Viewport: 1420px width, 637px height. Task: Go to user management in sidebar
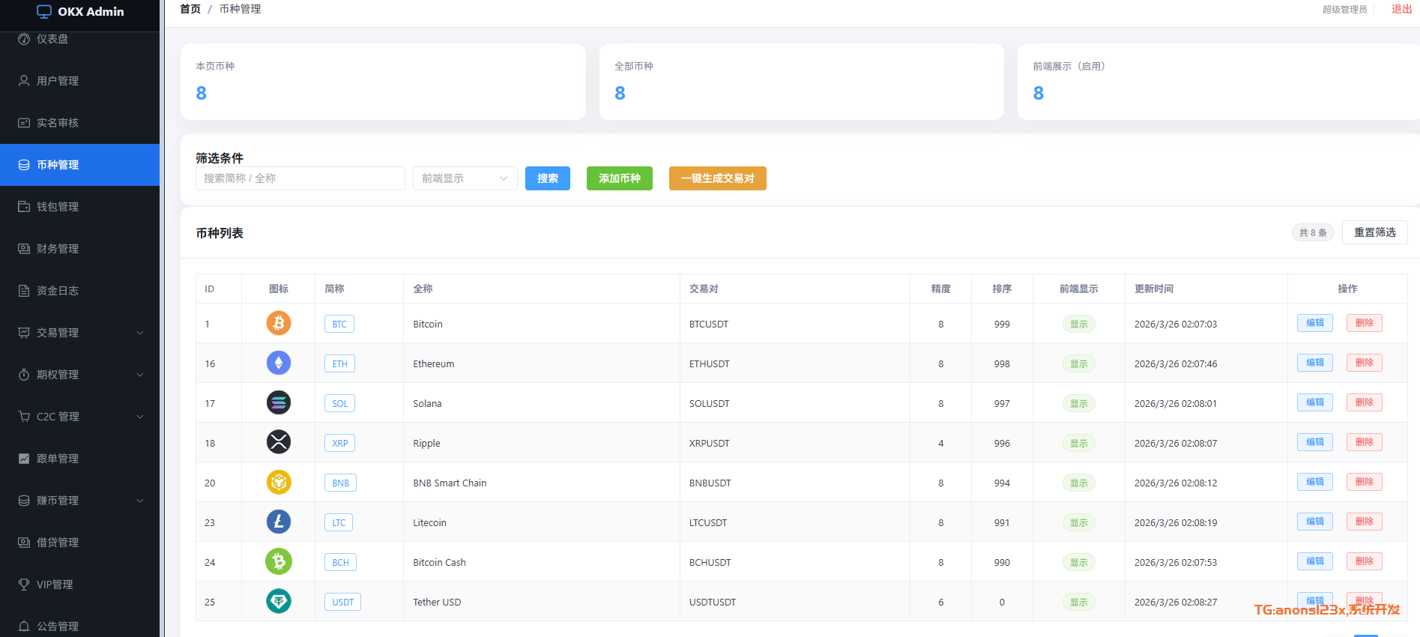pos(58,81)
